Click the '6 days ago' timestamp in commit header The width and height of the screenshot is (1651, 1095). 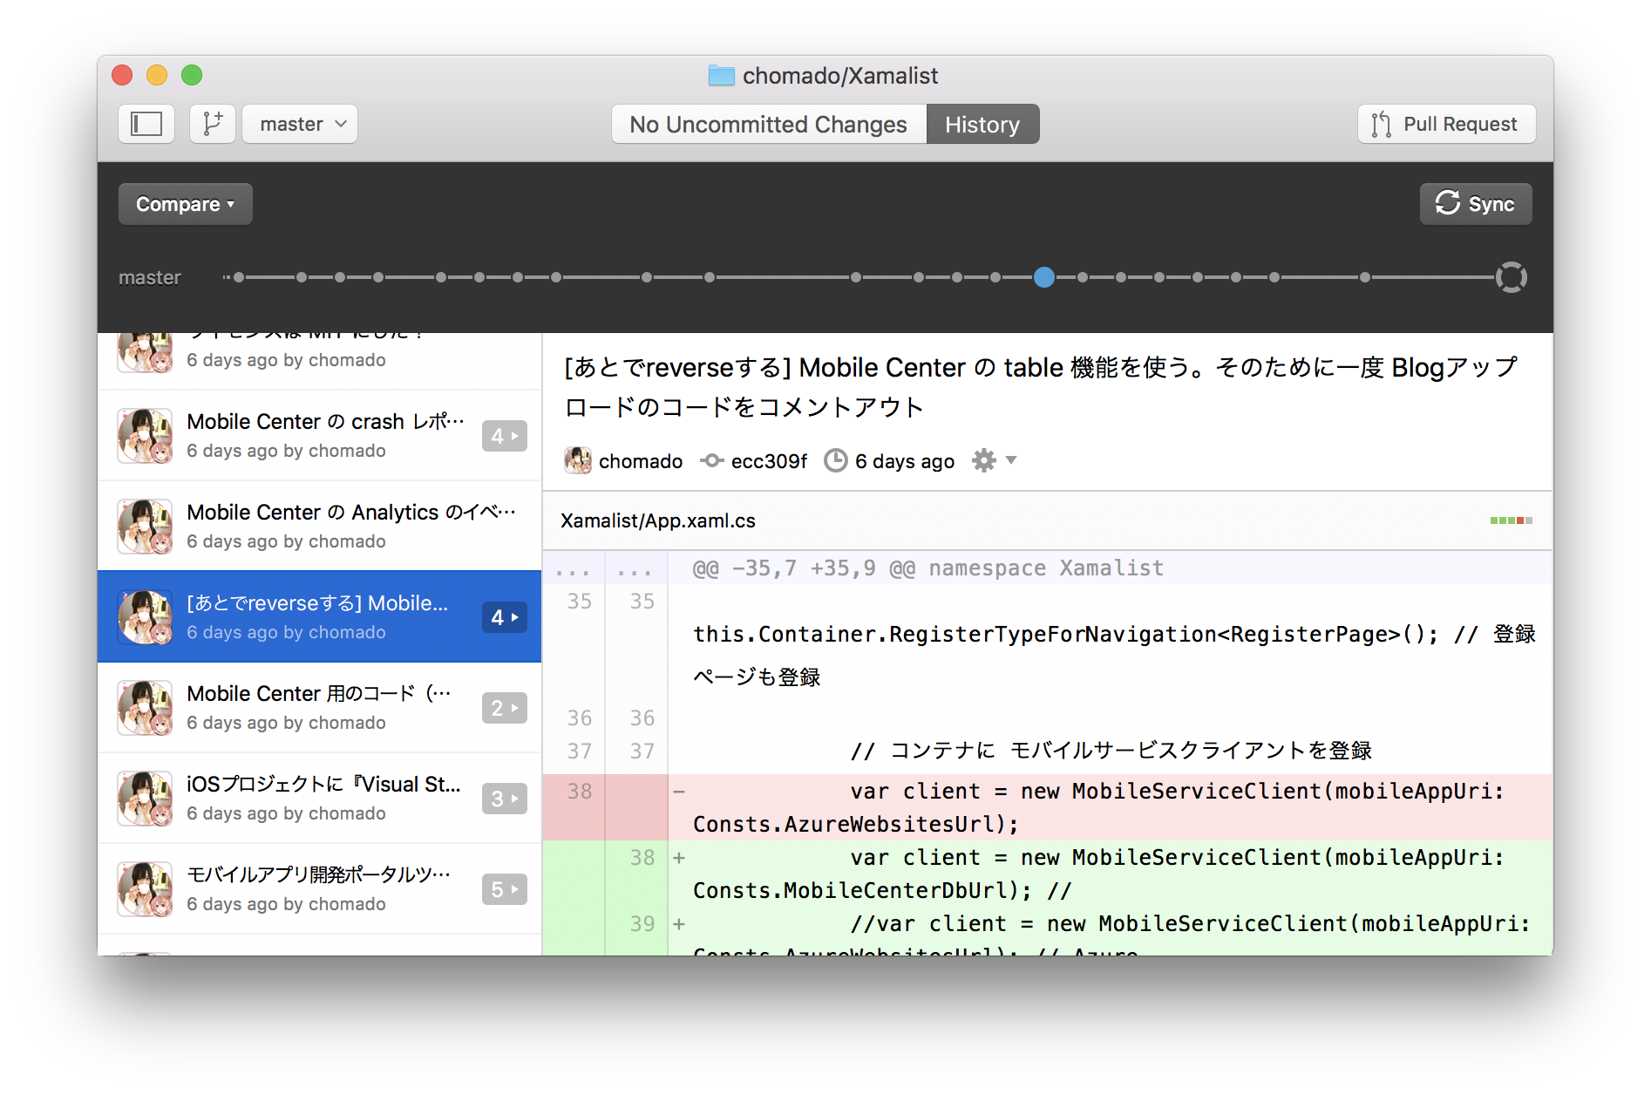905,461
